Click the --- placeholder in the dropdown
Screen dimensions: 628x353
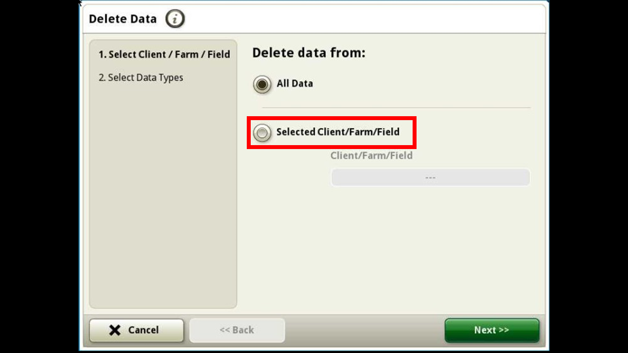tap(430, 177)
